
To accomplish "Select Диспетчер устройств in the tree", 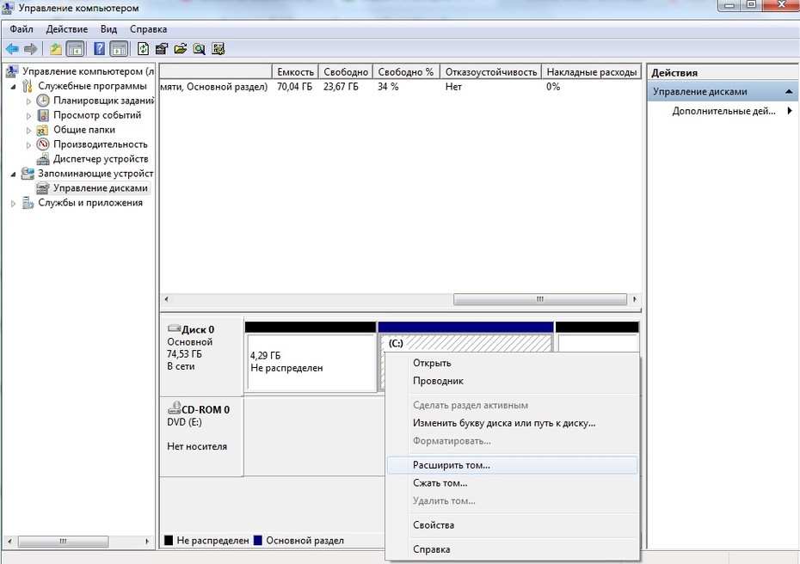I will point(101,159).
